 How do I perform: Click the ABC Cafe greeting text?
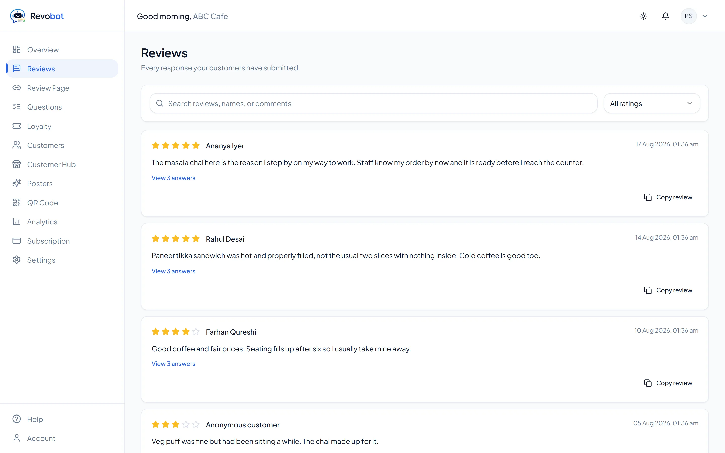coord(210,16)
